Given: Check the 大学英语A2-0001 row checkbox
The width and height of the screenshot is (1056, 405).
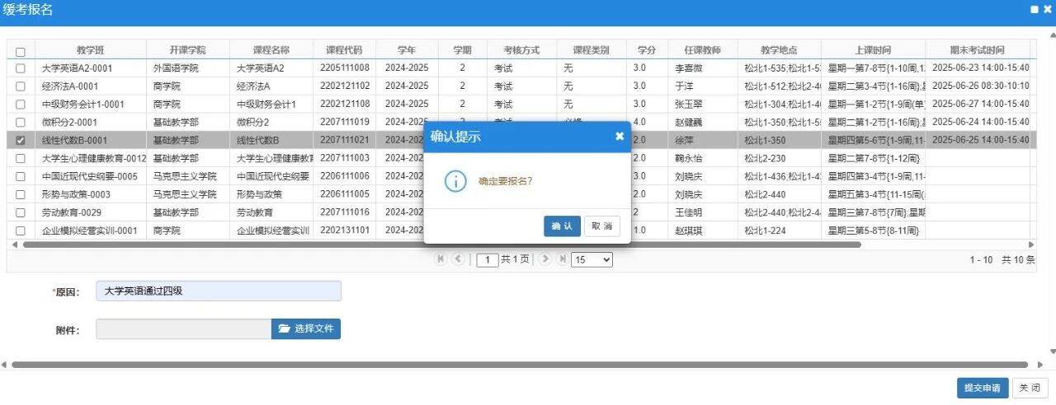Looking at the screenshot, I should pos(21,68).
